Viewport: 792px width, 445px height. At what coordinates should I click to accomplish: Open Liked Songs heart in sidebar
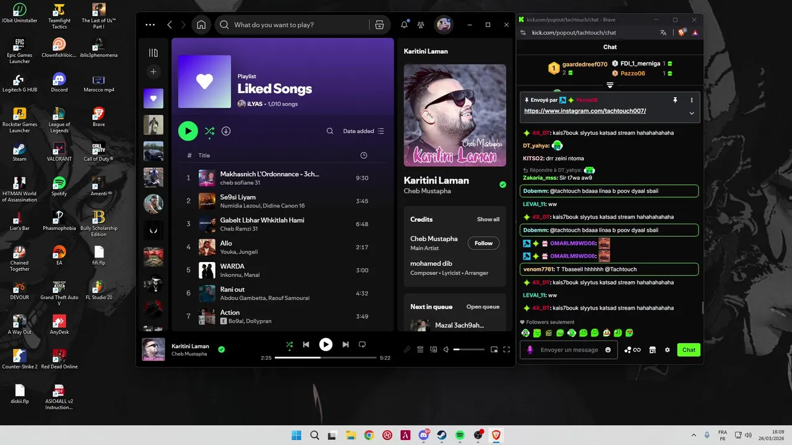(x=153, y=98)
